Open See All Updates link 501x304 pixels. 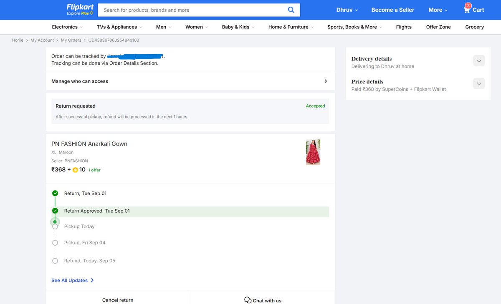pos(73,281)
